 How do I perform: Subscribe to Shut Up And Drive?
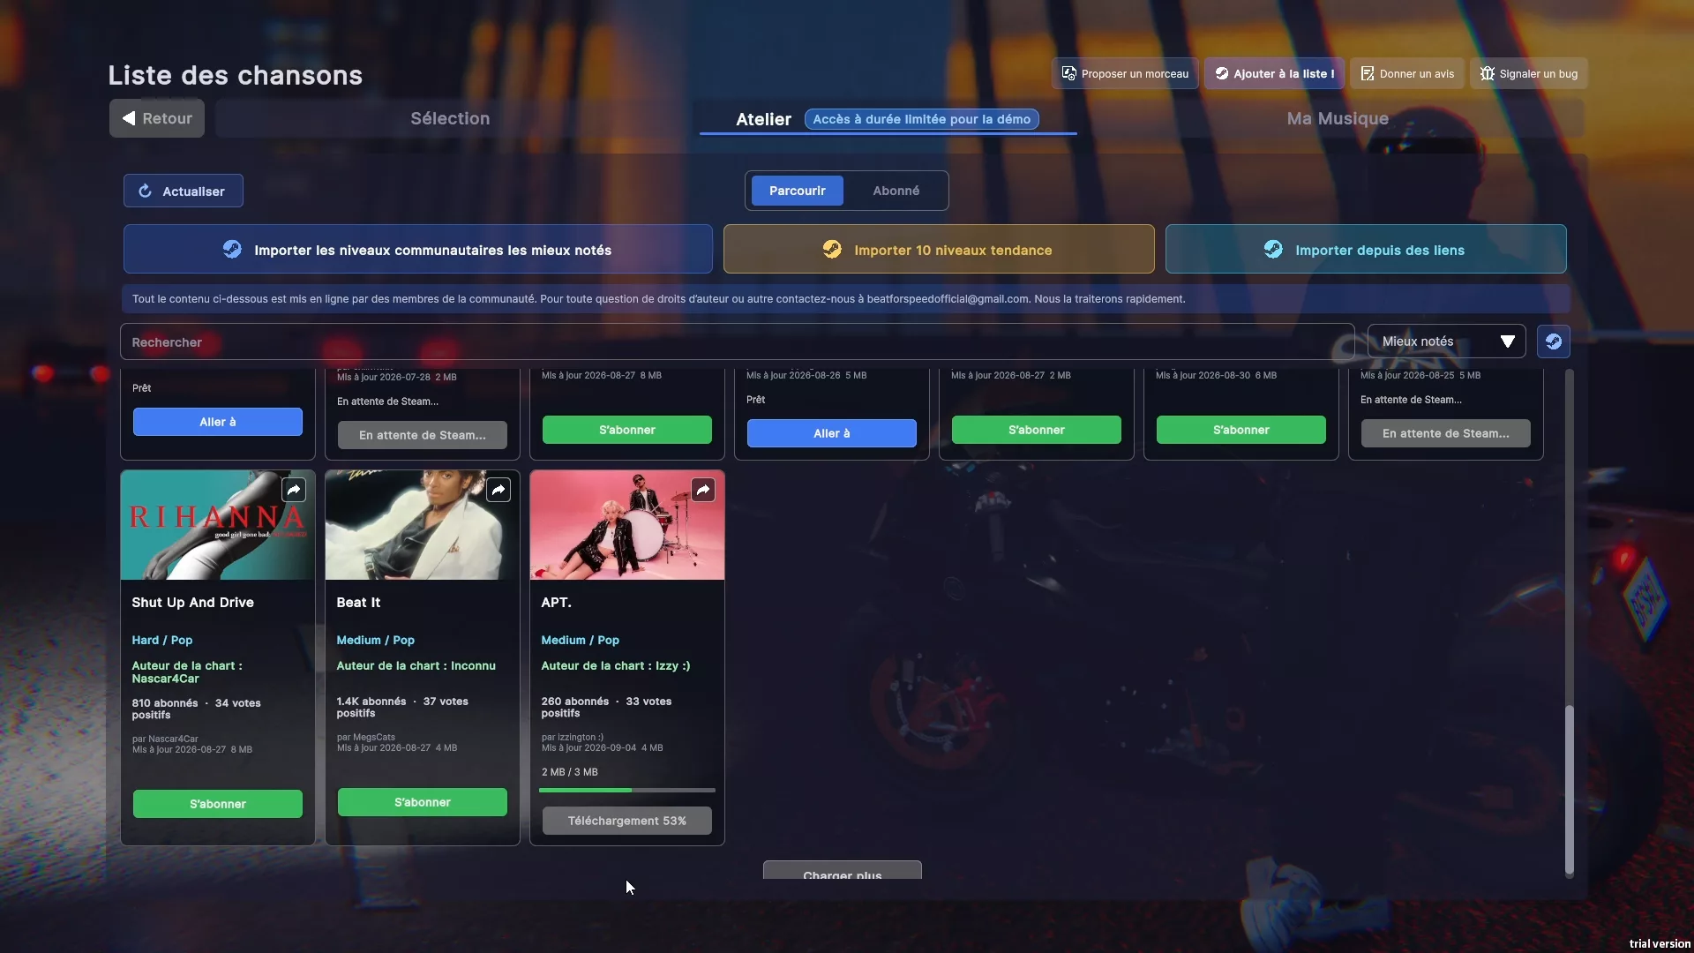coord(218,804)
